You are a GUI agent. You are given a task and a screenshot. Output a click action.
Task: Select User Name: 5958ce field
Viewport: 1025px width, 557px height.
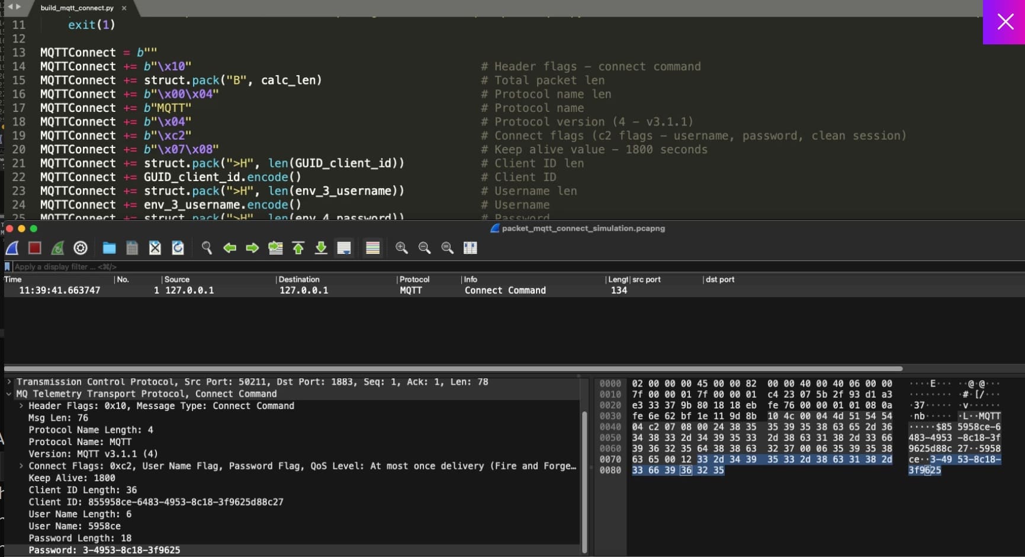click(x=75, y=526)
